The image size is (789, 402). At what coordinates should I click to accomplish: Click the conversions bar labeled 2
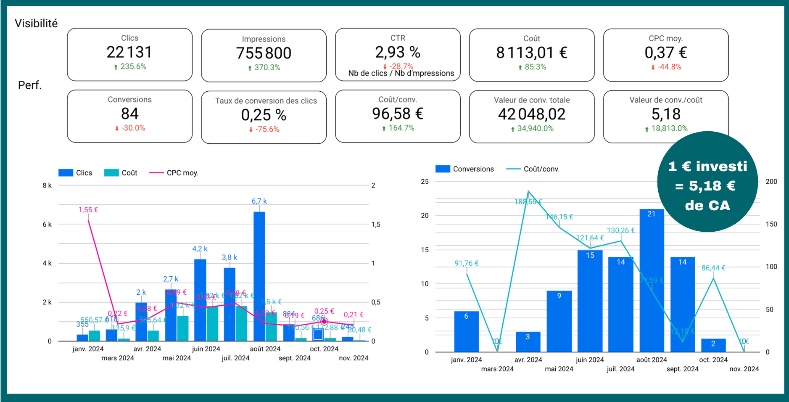point(713,345)
